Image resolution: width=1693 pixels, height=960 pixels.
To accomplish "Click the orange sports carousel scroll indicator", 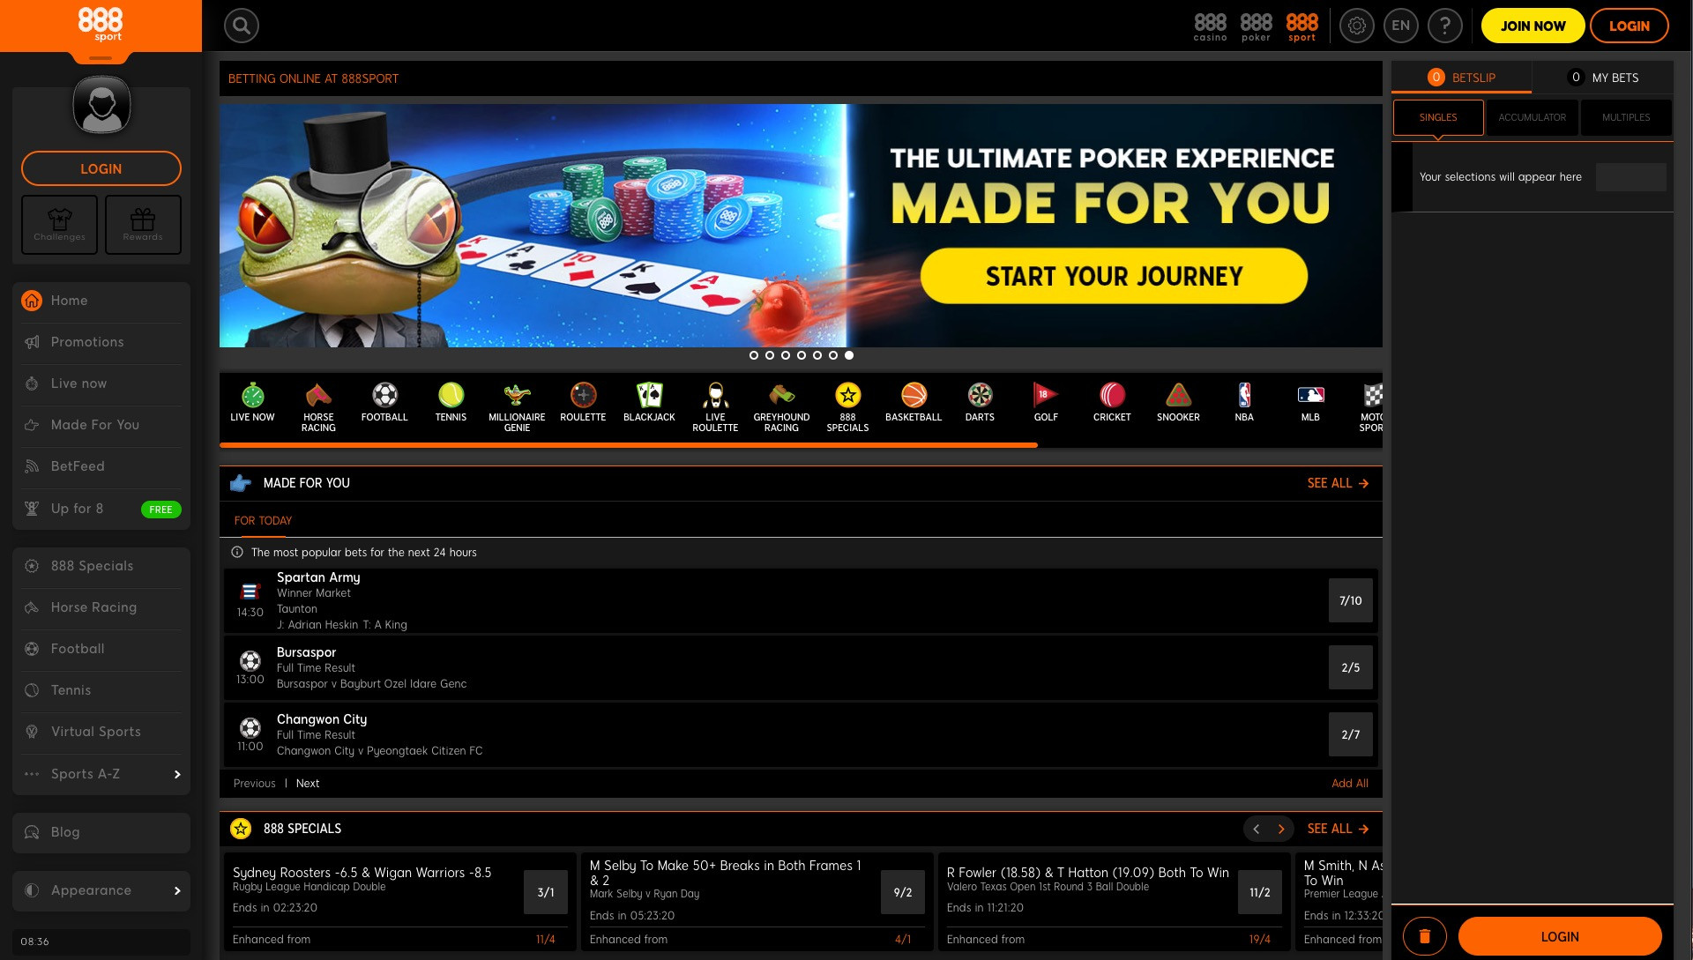I will [628, 446].
